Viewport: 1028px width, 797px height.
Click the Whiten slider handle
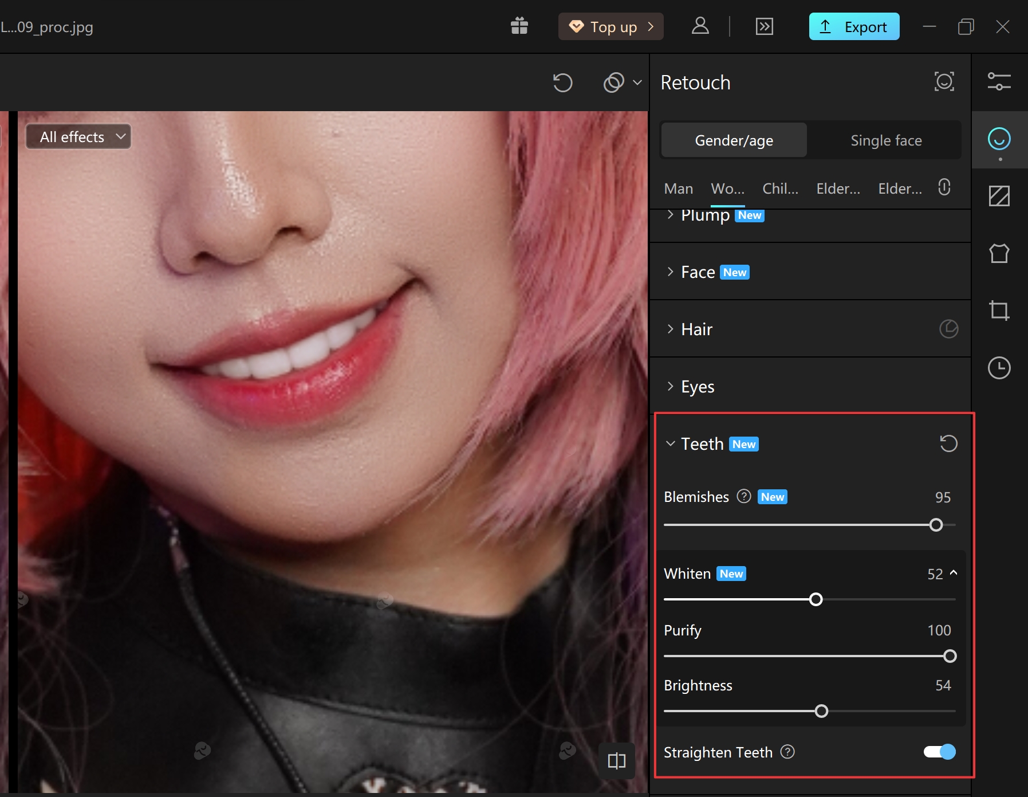click(816, 599)
